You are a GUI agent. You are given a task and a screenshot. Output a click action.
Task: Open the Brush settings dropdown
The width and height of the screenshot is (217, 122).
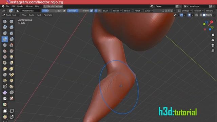(106, 11)
